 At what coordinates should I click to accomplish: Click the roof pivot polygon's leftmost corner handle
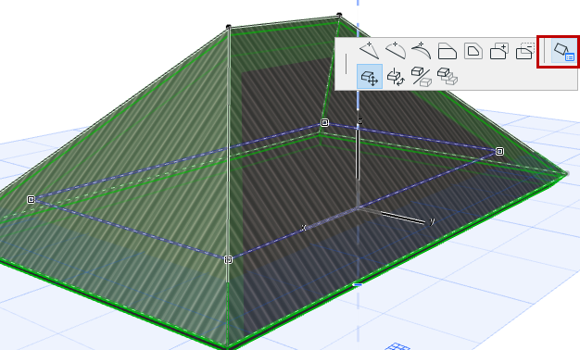(32, 200)
